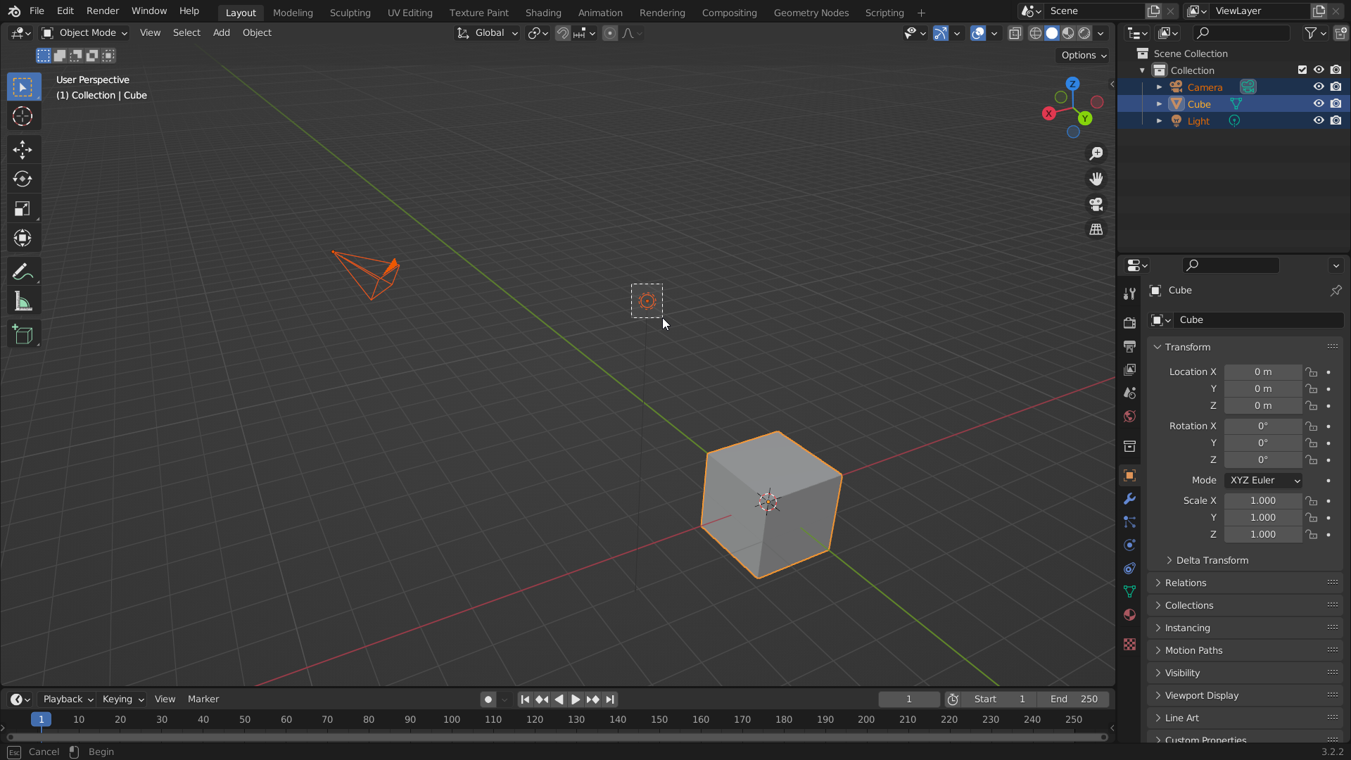Viewport: 1351px width, 760px height.
Task: Open the Render menu
Action: [x=103, y=11]
